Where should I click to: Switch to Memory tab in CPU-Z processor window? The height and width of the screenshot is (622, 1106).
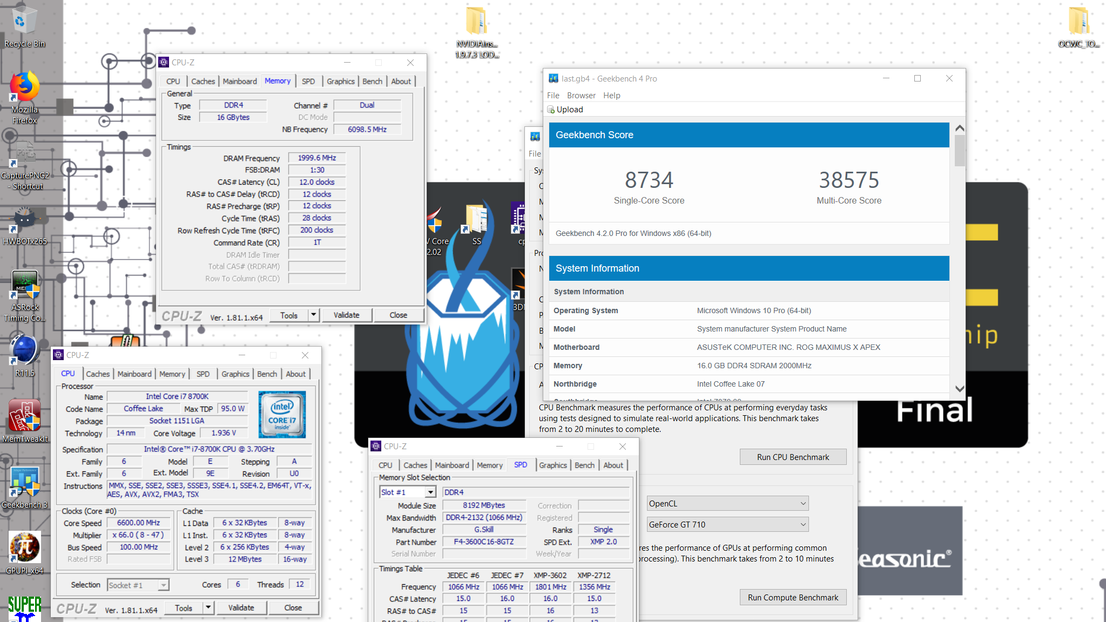pyautogui.click(x=172, y=374)
